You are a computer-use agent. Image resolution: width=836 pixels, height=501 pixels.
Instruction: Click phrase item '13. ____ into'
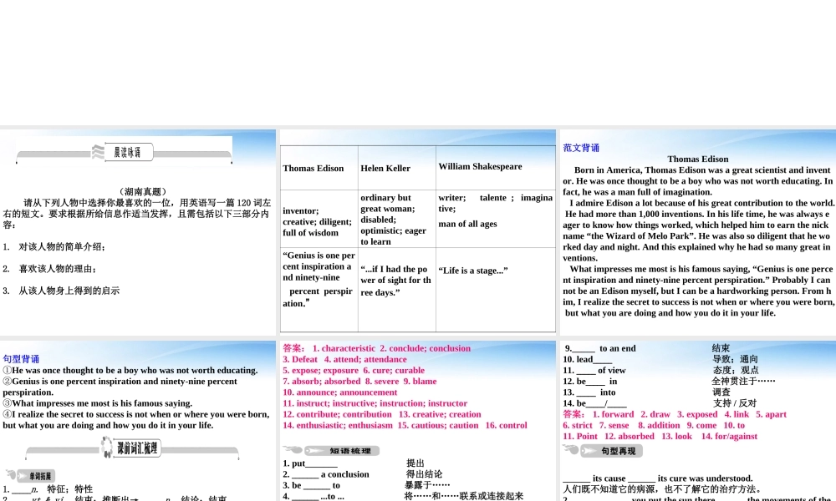pos(589,392)
